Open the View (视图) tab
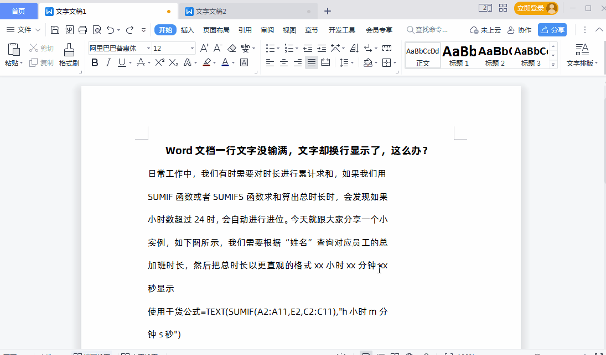The width and height of the screenshot is (606, 355). (289, 30)
